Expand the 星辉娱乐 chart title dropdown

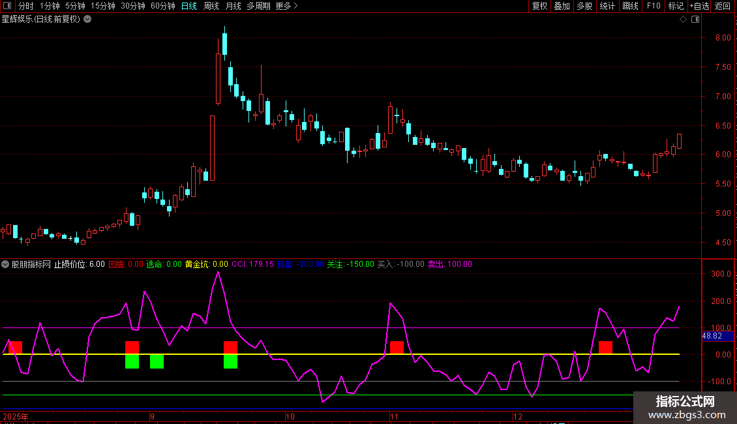(87, 19)
